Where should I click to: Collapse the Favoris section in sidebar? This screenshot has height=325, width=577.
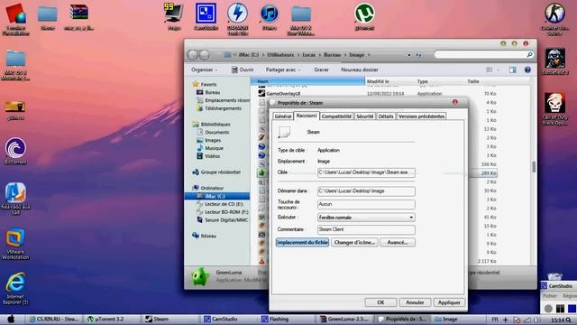pos(208,84)
